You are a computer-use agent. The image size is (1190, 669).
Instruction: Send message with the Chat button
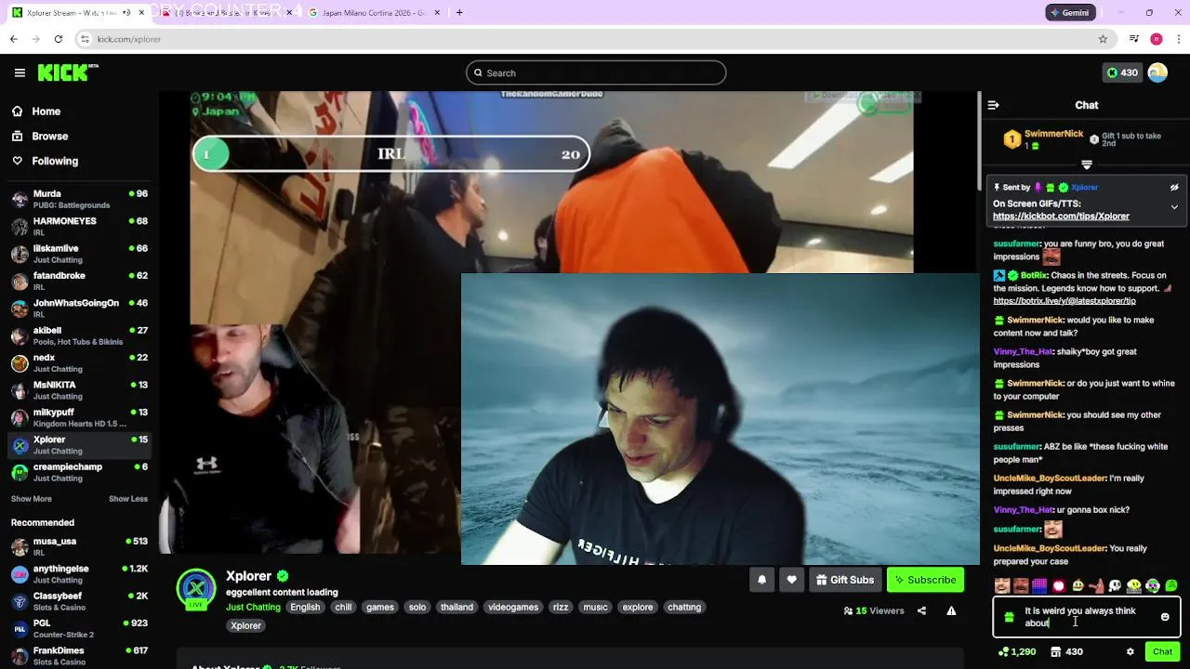pyautogui.click(x=1162, y=652)
